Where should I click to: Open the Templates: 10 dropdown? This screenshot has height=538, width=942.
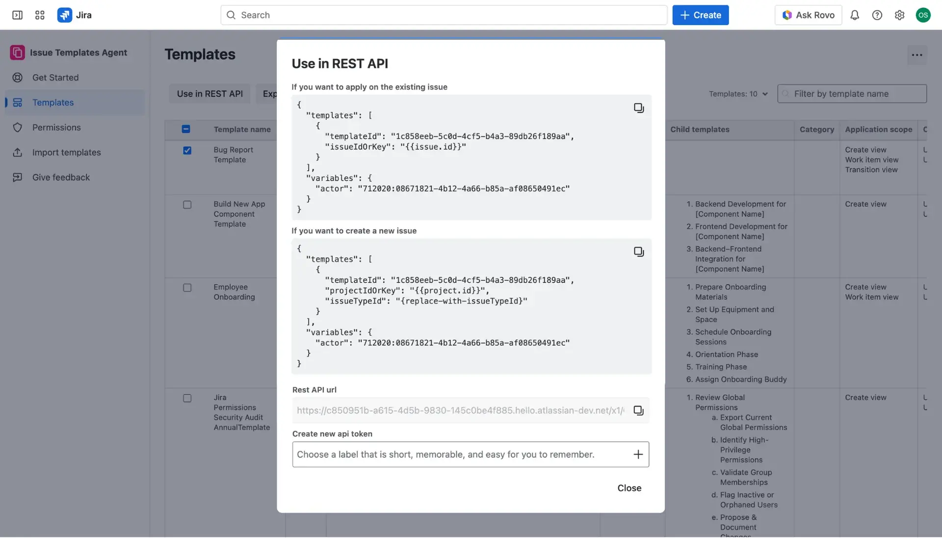tap(738, 94)
